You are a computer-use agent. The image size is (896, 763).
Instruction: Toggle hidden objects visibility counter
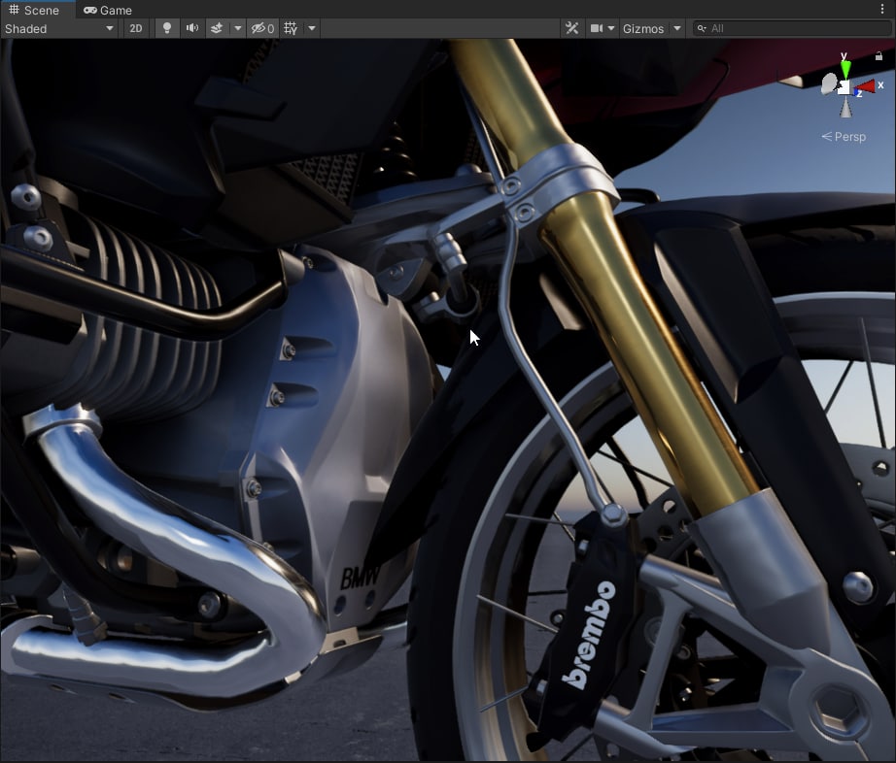point(262,28)
